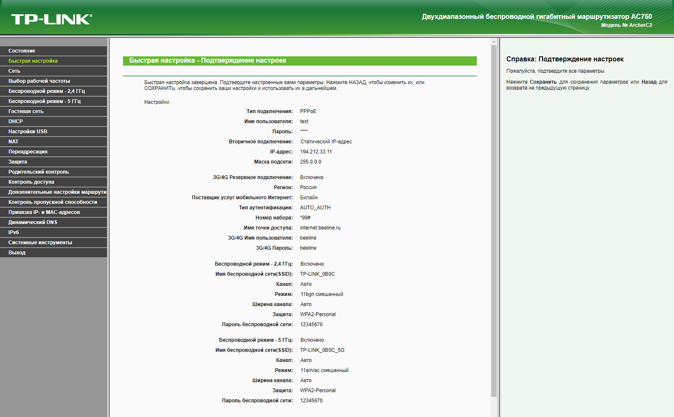The height and width of the screenshot is (417, 674).
Task: Go to Выбор рабочей частоты
Action: (53, 81)
